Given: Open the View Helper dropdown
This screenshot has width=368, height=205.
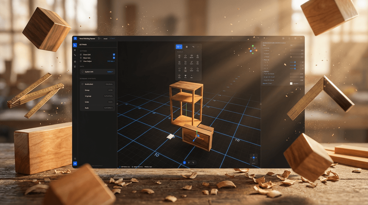Looking at the screenshot, I should (111, 61).
